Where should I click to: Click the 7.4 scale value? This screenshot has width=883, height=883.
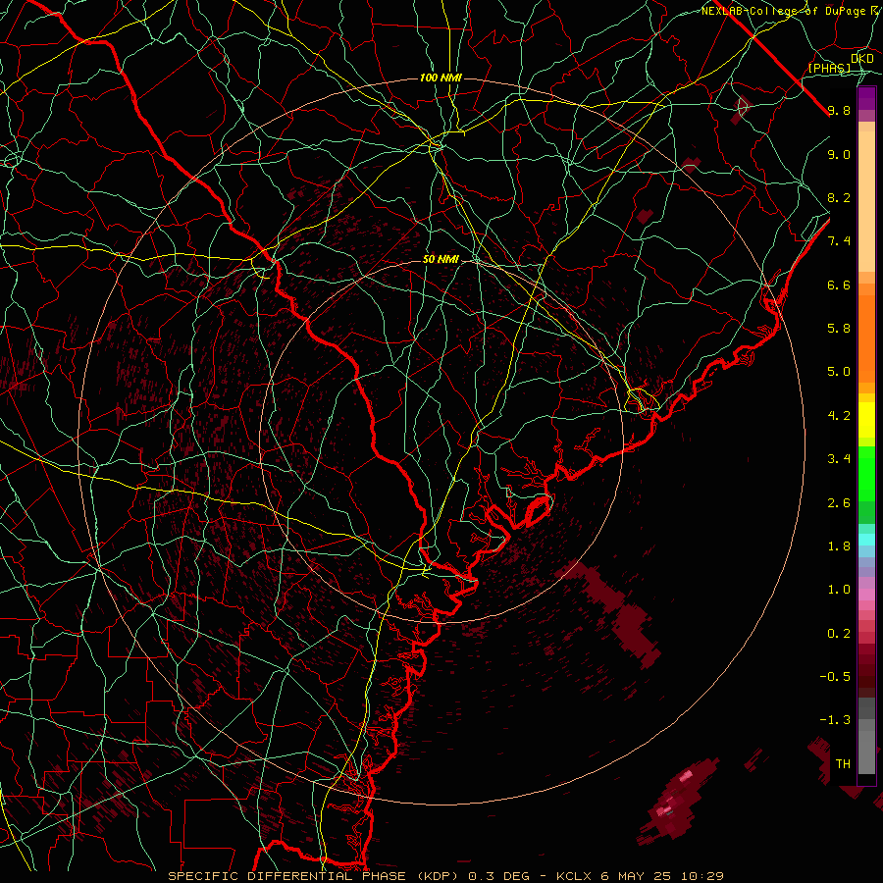click(839, 241)
